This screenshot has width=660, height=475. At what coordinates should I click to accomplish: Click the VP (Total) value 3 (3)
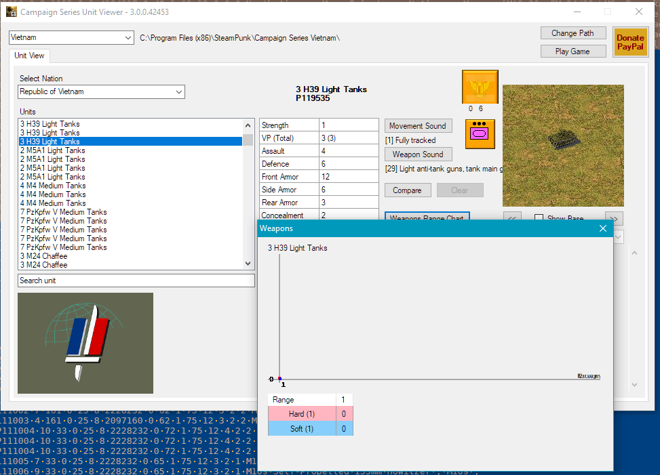349,138
